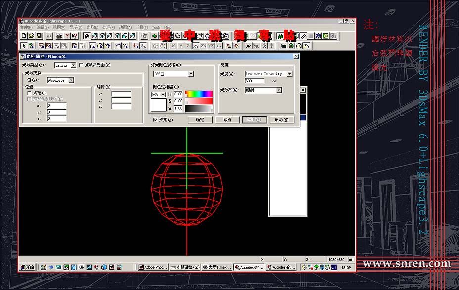The width and height of the screenshot is (459, 290).
Task: Click the globe icon in top toolbar
Action: [x=318, y=36]
